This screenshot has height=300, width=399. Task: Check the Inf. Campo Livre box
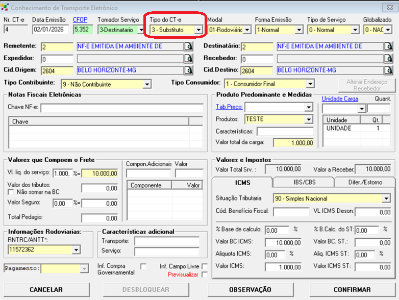coord(205,266)
